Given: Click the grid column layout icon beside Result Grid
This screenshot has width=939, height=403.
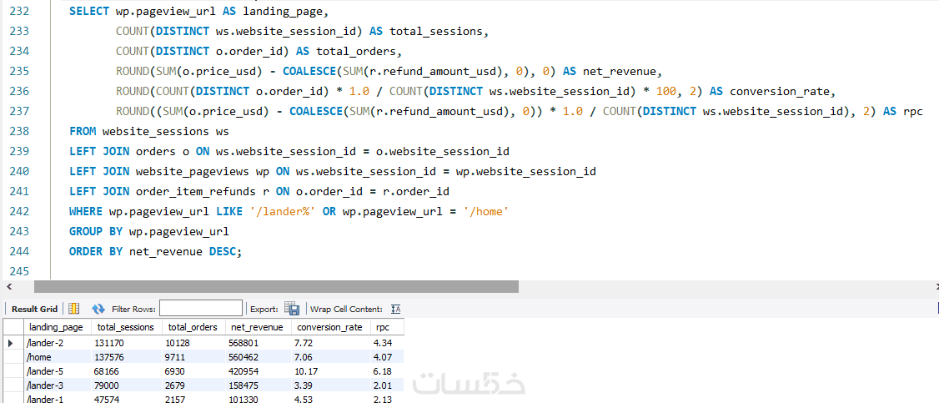Looking at the screenshot, I should (73, 309).
